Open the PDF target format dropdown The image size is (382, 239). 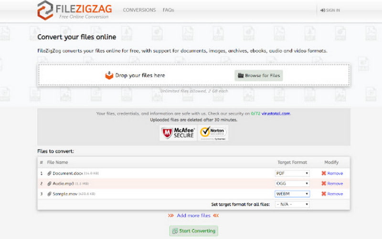point(292,173)
